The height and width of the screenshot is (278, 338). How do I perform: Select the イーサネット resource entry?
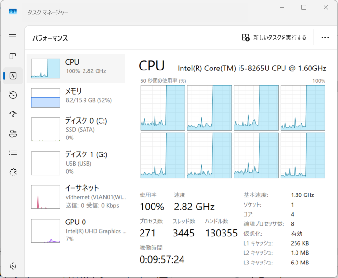(x=76, y=197)
